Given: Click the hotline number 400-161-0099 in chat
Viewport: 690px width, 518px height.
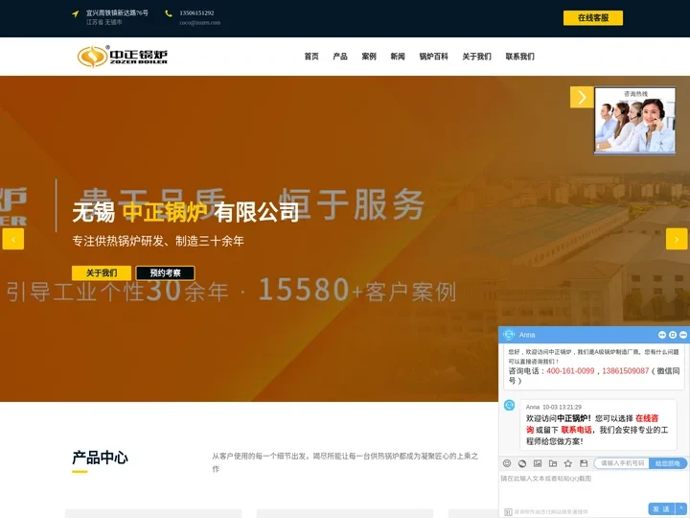Looking at the screenshot, I should (570, 371).
